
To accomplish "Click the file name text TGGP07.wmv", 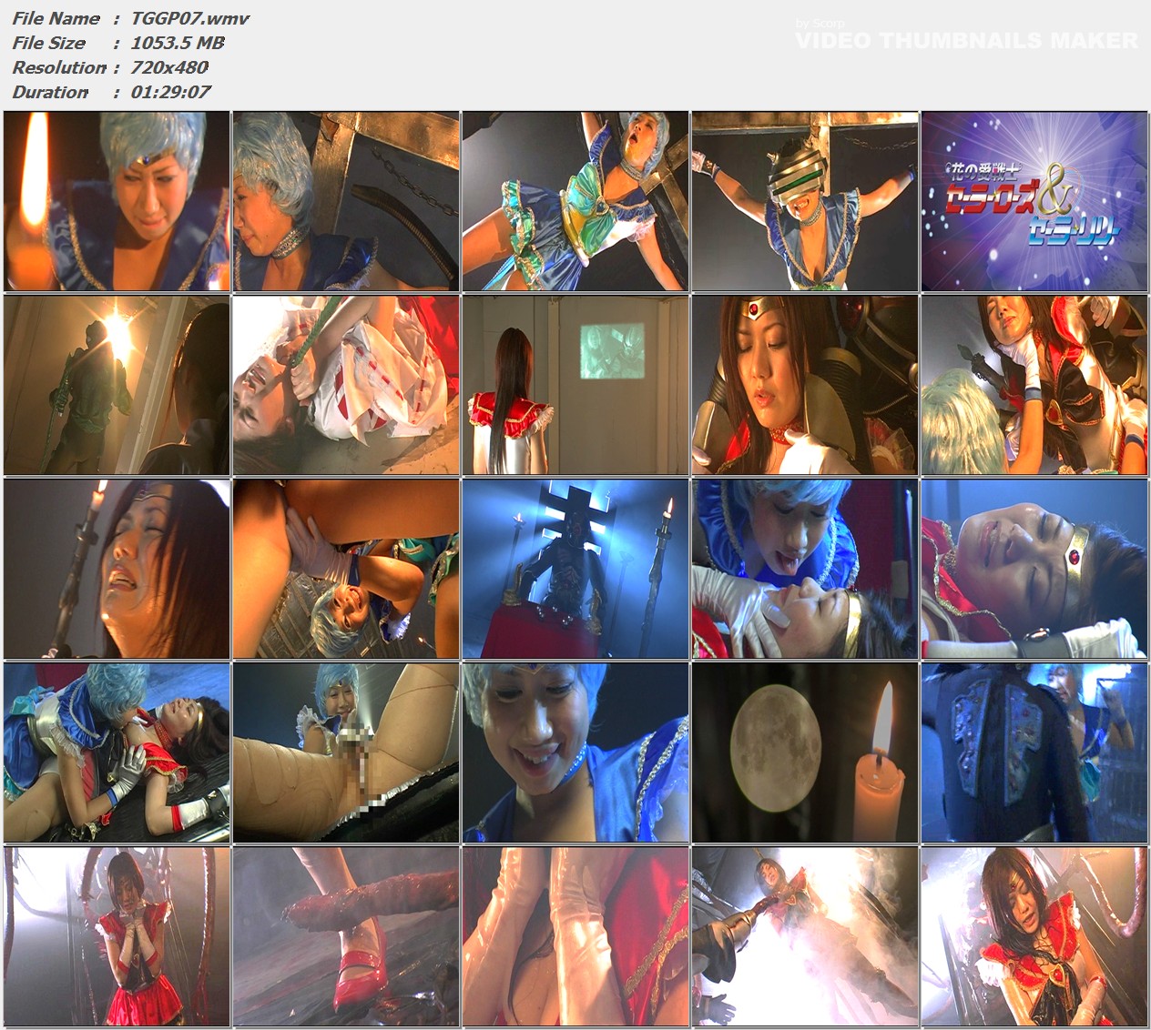I will coord(190,18).
